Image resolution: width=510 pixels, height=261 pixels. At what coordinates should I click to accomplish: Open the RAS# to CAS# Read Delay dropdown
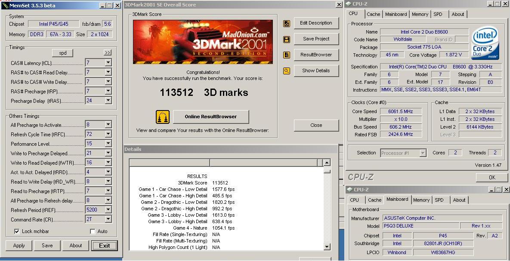tap(108, 72)
